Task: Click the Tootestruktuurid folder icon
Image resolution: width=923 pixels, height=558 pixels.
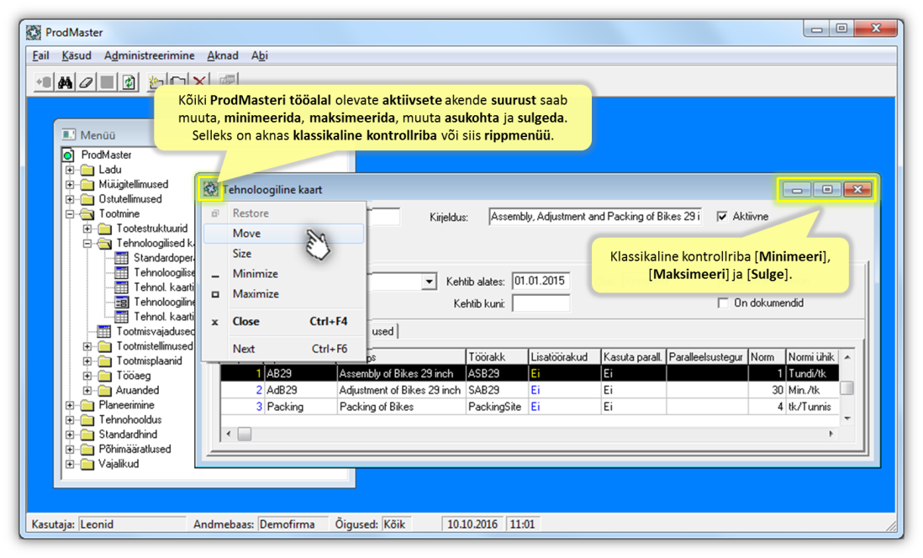Action: (105, 229)
